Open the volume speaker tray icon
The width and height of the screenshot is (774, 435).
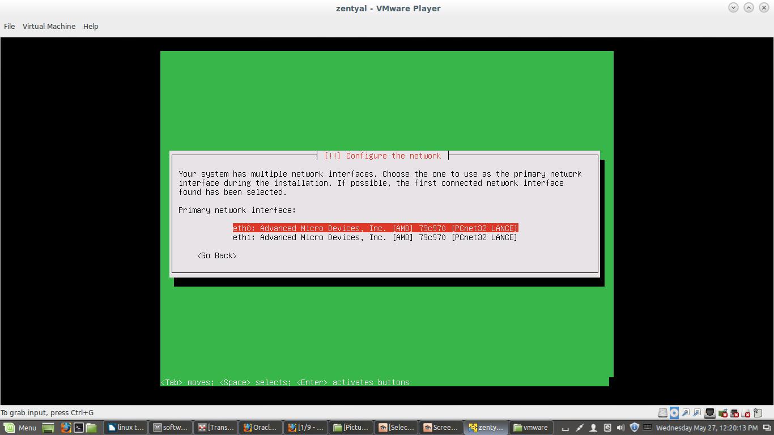tap(620, 428)
